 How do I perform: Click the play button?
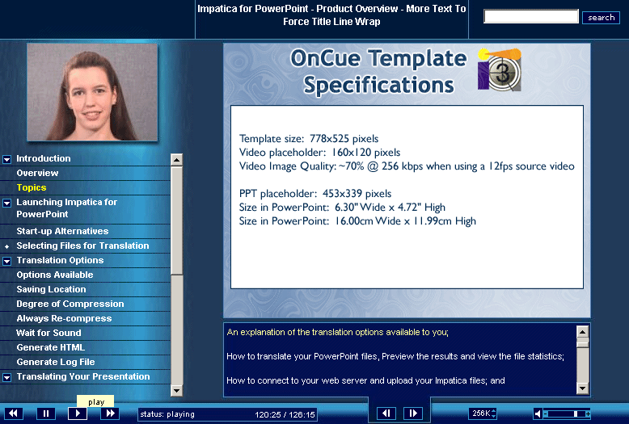point(78,414)
